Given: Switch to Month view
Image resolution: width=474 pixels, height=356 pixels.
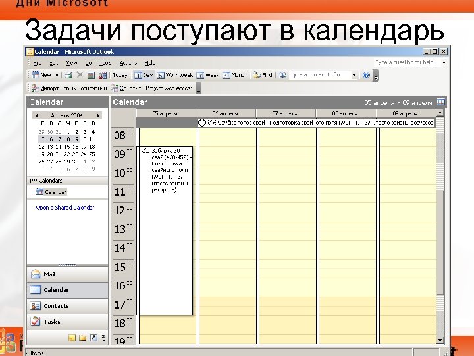Looking at the screenshot, I should click(x=234, y=75).
